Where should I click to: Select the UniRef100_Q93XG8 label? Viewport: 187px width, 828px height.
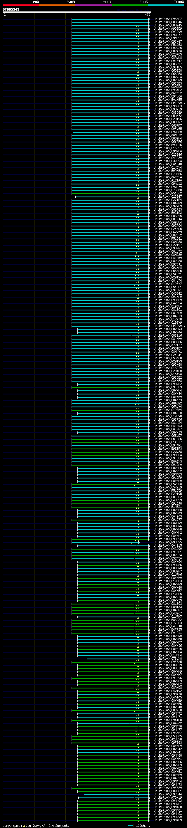click(x=168, y=365)
